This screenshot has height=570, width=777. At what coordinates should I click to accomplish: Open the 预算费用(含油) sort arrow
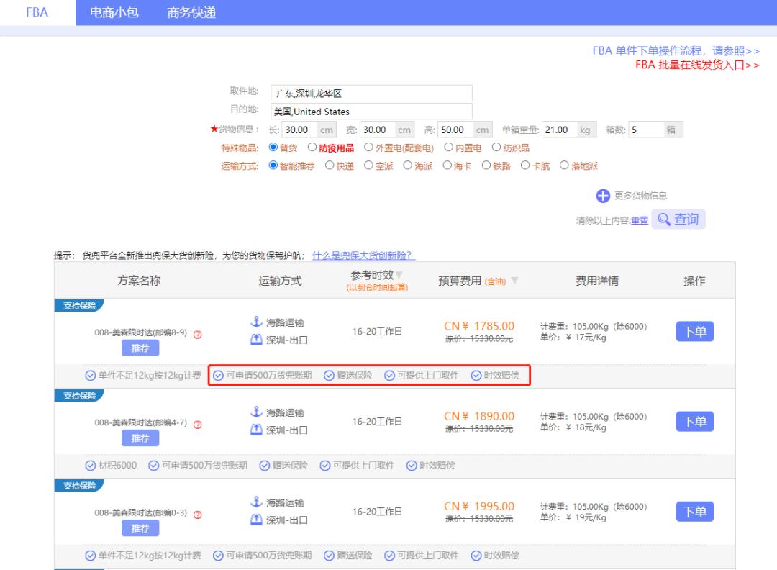pos(515,281)
